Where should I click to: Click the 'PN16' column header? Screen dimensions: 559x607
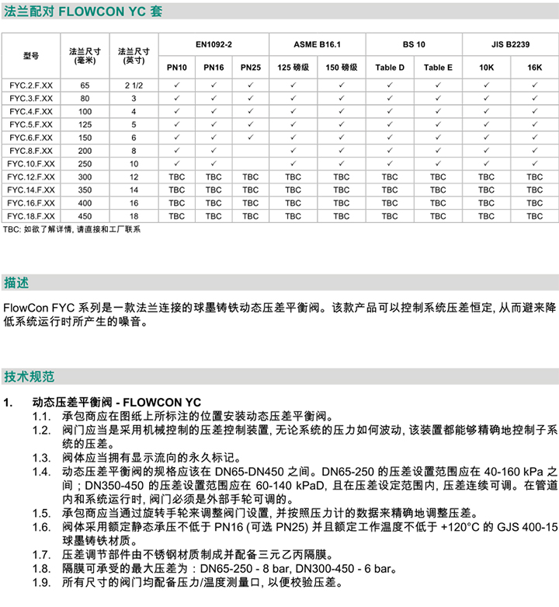tap(214, 68)
